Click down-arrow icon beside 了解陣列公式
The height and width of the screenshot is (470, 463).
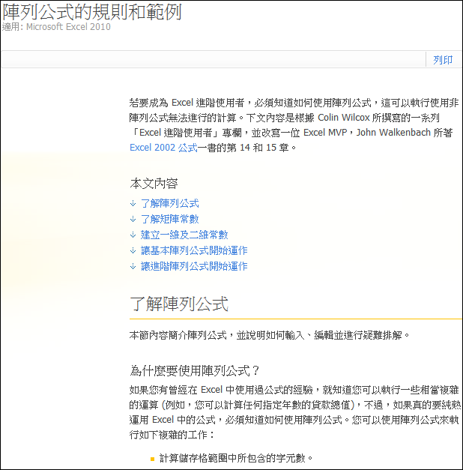tap(133, 204)
